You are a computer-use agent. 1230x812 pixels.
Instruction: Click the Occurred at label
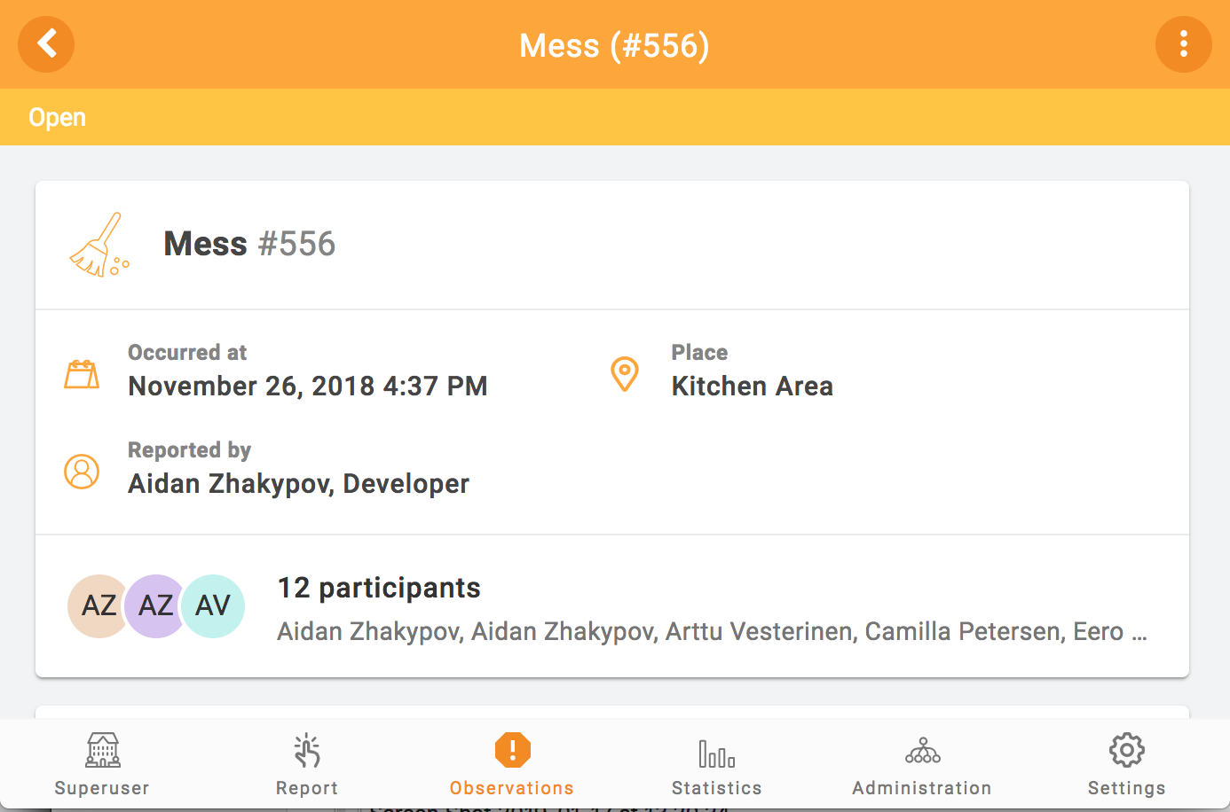coord(187,353)
